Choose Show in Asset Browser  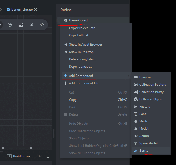(x=96, y=45)
